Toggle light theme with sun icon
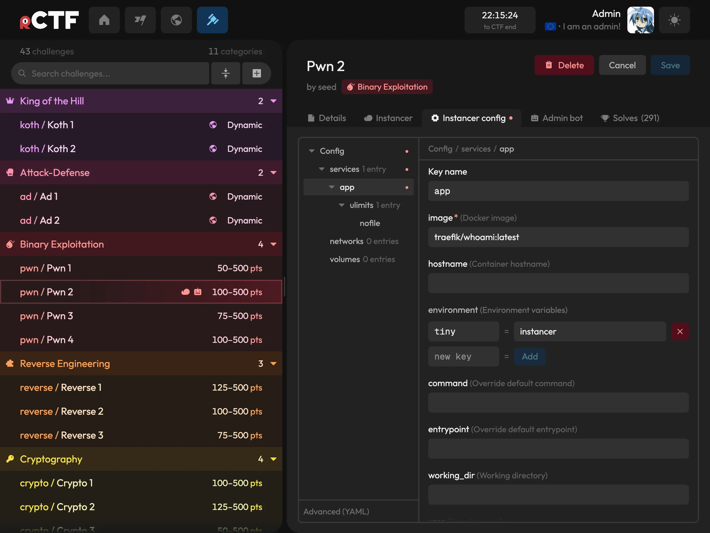Viewport: 710px width, 533px height. 674,20
